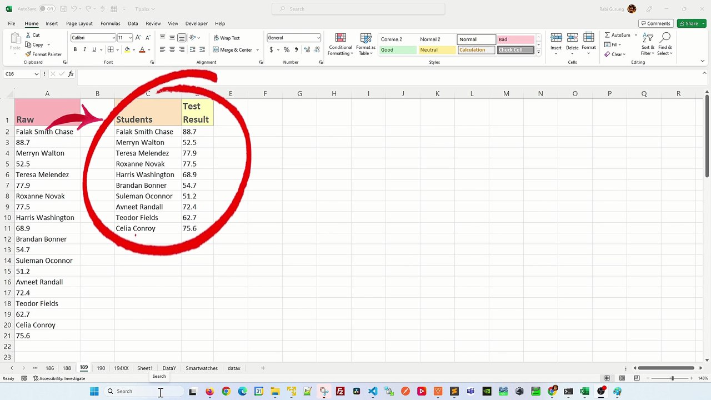Open Sort & Filter

pyautogui.click(x=648, y=44)
